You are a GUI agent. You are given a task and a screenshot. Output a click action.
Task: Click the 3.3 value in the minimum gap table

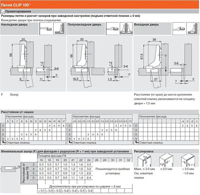pyautogui.click(x=89, y=165)
